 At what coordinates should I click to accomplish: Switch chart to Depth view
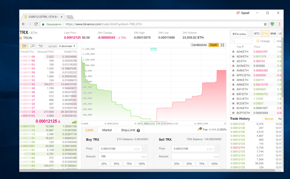[x=214, y=45]
